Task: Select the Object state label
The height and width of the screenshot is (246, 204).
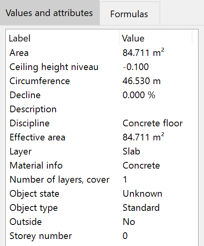Action: click(34, 194)
